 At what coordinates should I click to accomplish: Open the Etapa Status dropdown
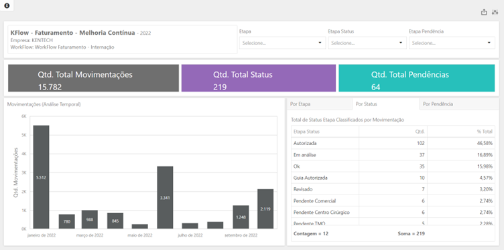[x=367, y=43]
